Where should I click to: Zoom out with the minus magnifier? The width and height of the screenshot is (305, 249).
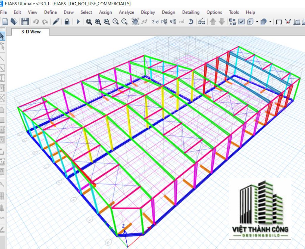pos(124,22)
